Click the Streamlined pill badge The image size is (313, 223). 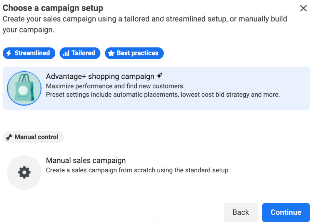pyautogui.click(x=29, y=53)
